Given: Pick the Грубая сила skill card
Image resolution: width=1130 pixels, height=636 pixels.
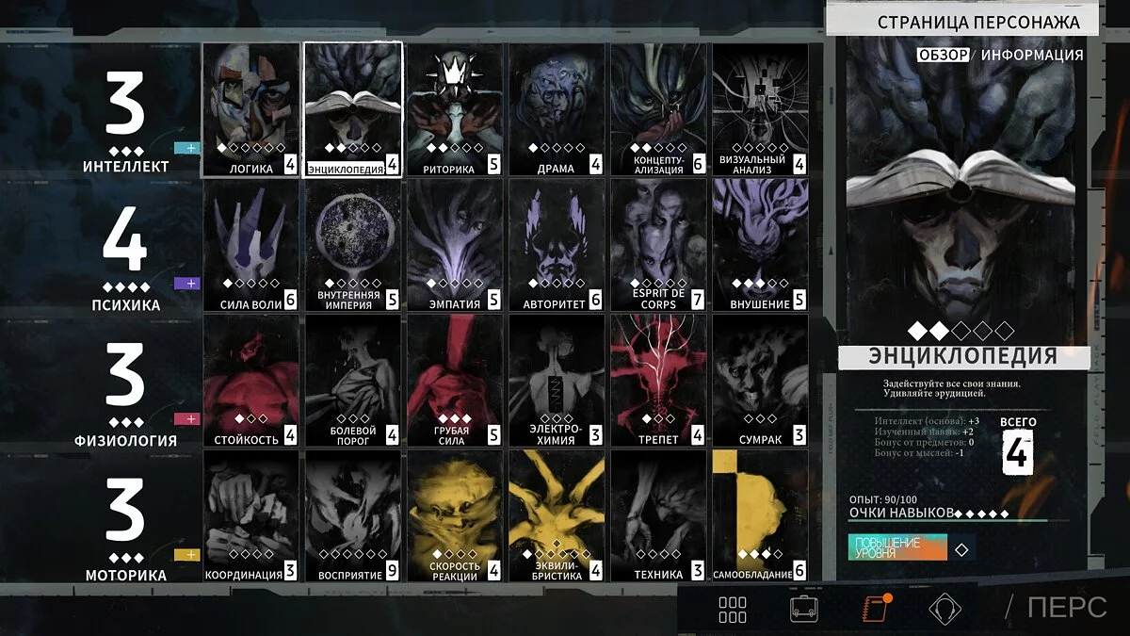Looking at the screenshot, I should pos(455,381).
